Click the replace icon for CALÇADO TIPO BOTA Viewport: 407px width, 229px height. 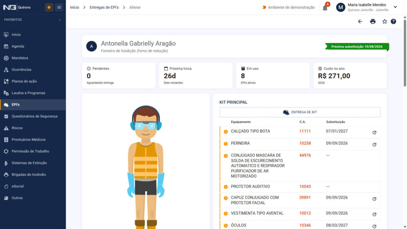coord(374,132)
